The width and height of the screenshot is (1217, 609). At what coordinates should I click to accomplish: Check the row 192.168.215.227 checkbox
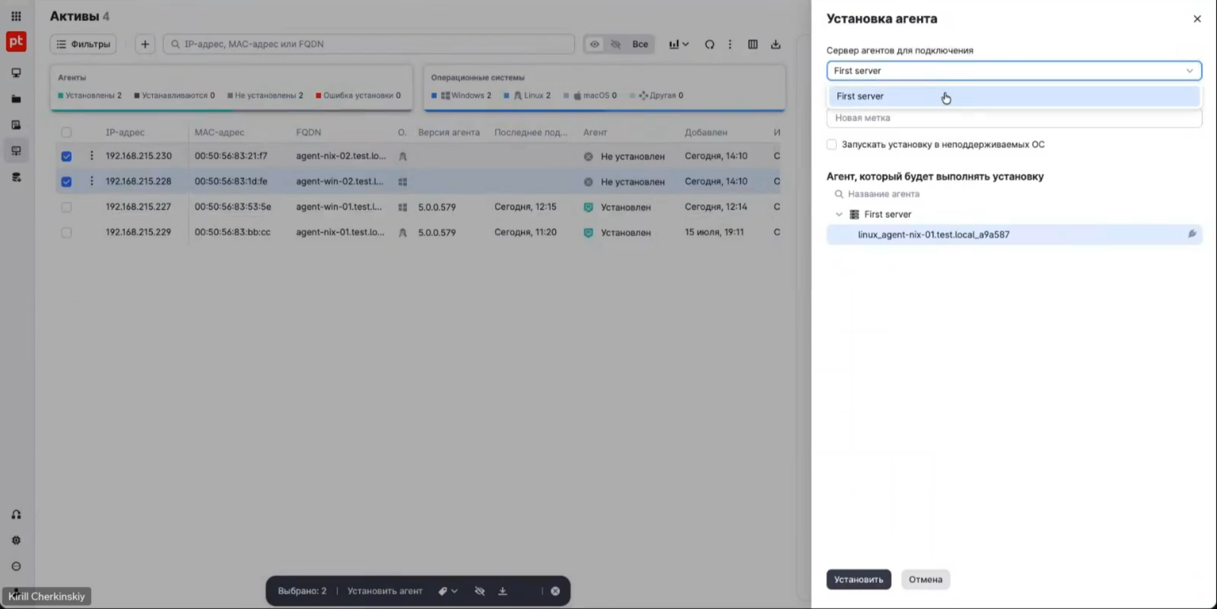[66, 207]
